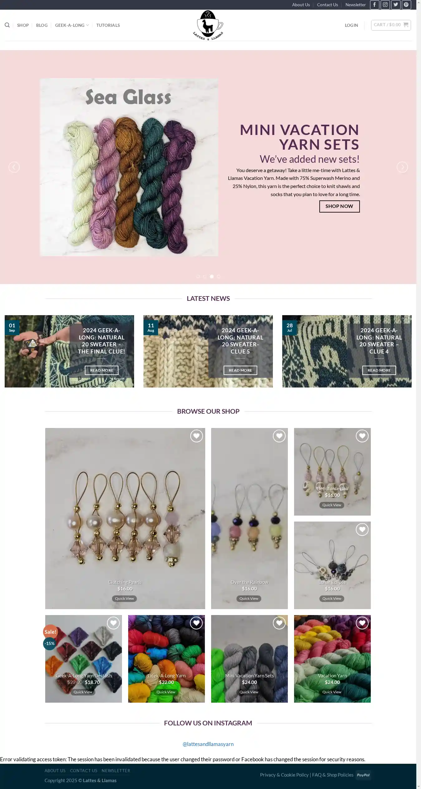Toggle wishlist heart on Lunar Eclipse
The image size is (421, 789).
click(x=362, y=529)
